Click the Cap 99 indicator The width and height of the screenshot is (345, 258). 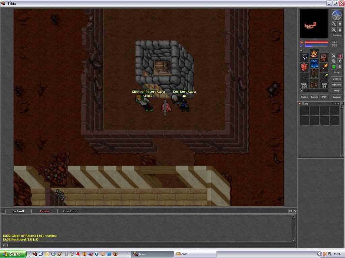[x=324, y=85]
